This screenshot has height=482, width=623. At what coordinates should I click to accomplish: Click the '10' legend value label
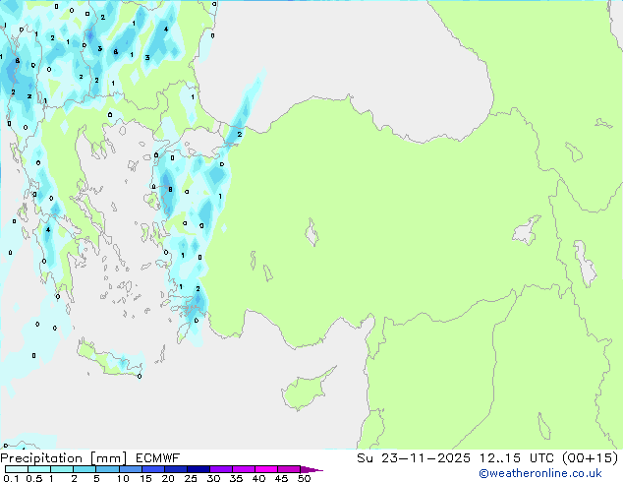123,478
